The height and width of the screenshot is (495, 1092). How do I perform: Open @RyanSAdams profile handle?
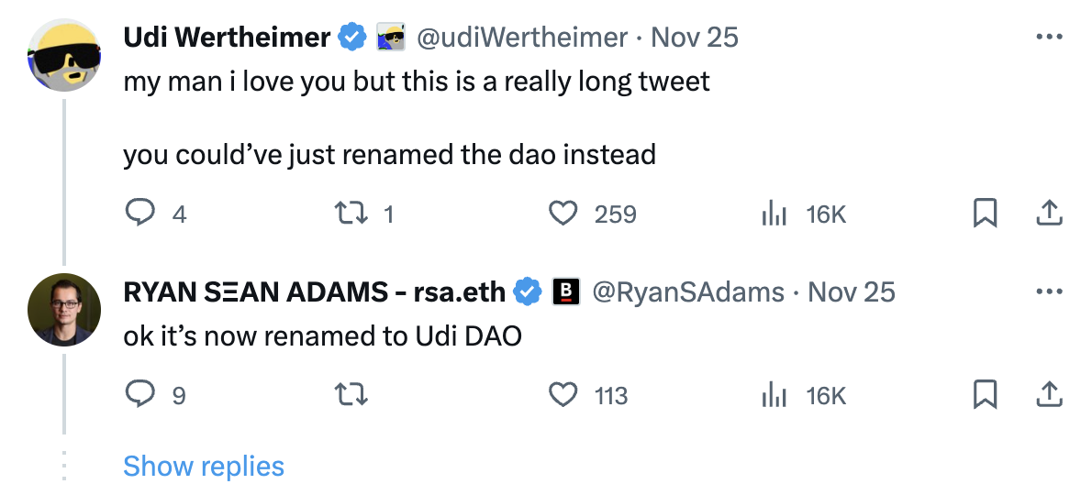[688, 291]
